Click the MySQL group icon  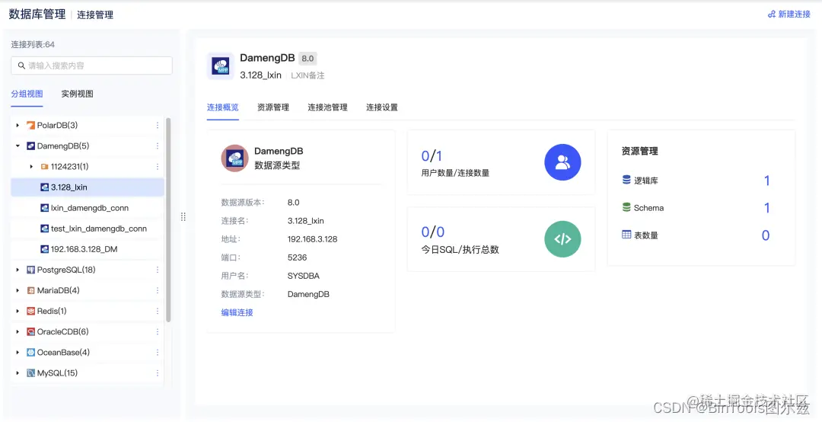coord(31,373)
